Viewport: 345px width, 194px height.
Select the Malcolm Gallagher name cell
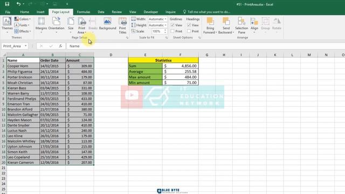tap(23, 115)
